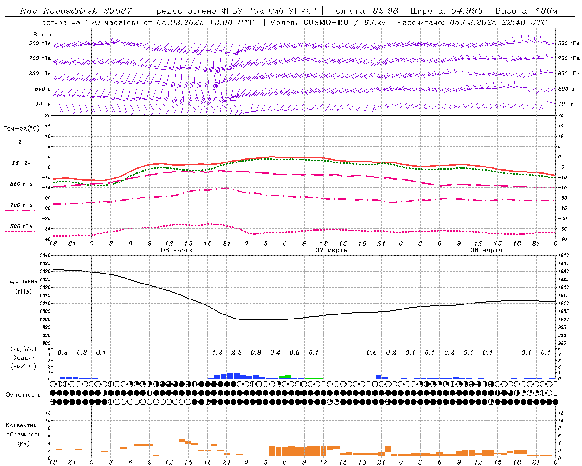Click the (мм/1ч.) precipitation unit label
The height and width of the screenshot is (466, 582).
[24, 366]
